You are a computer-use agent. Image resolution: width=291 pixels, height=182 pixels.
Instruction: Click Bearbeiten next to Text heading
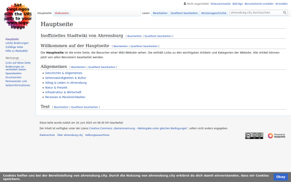[x=61, y=107]
